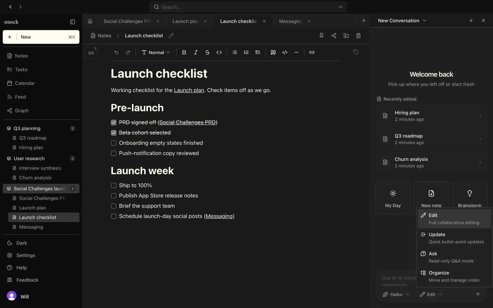The image size is (493, 308).
Task: Open Normal text style dropdown
Action: 156,52
